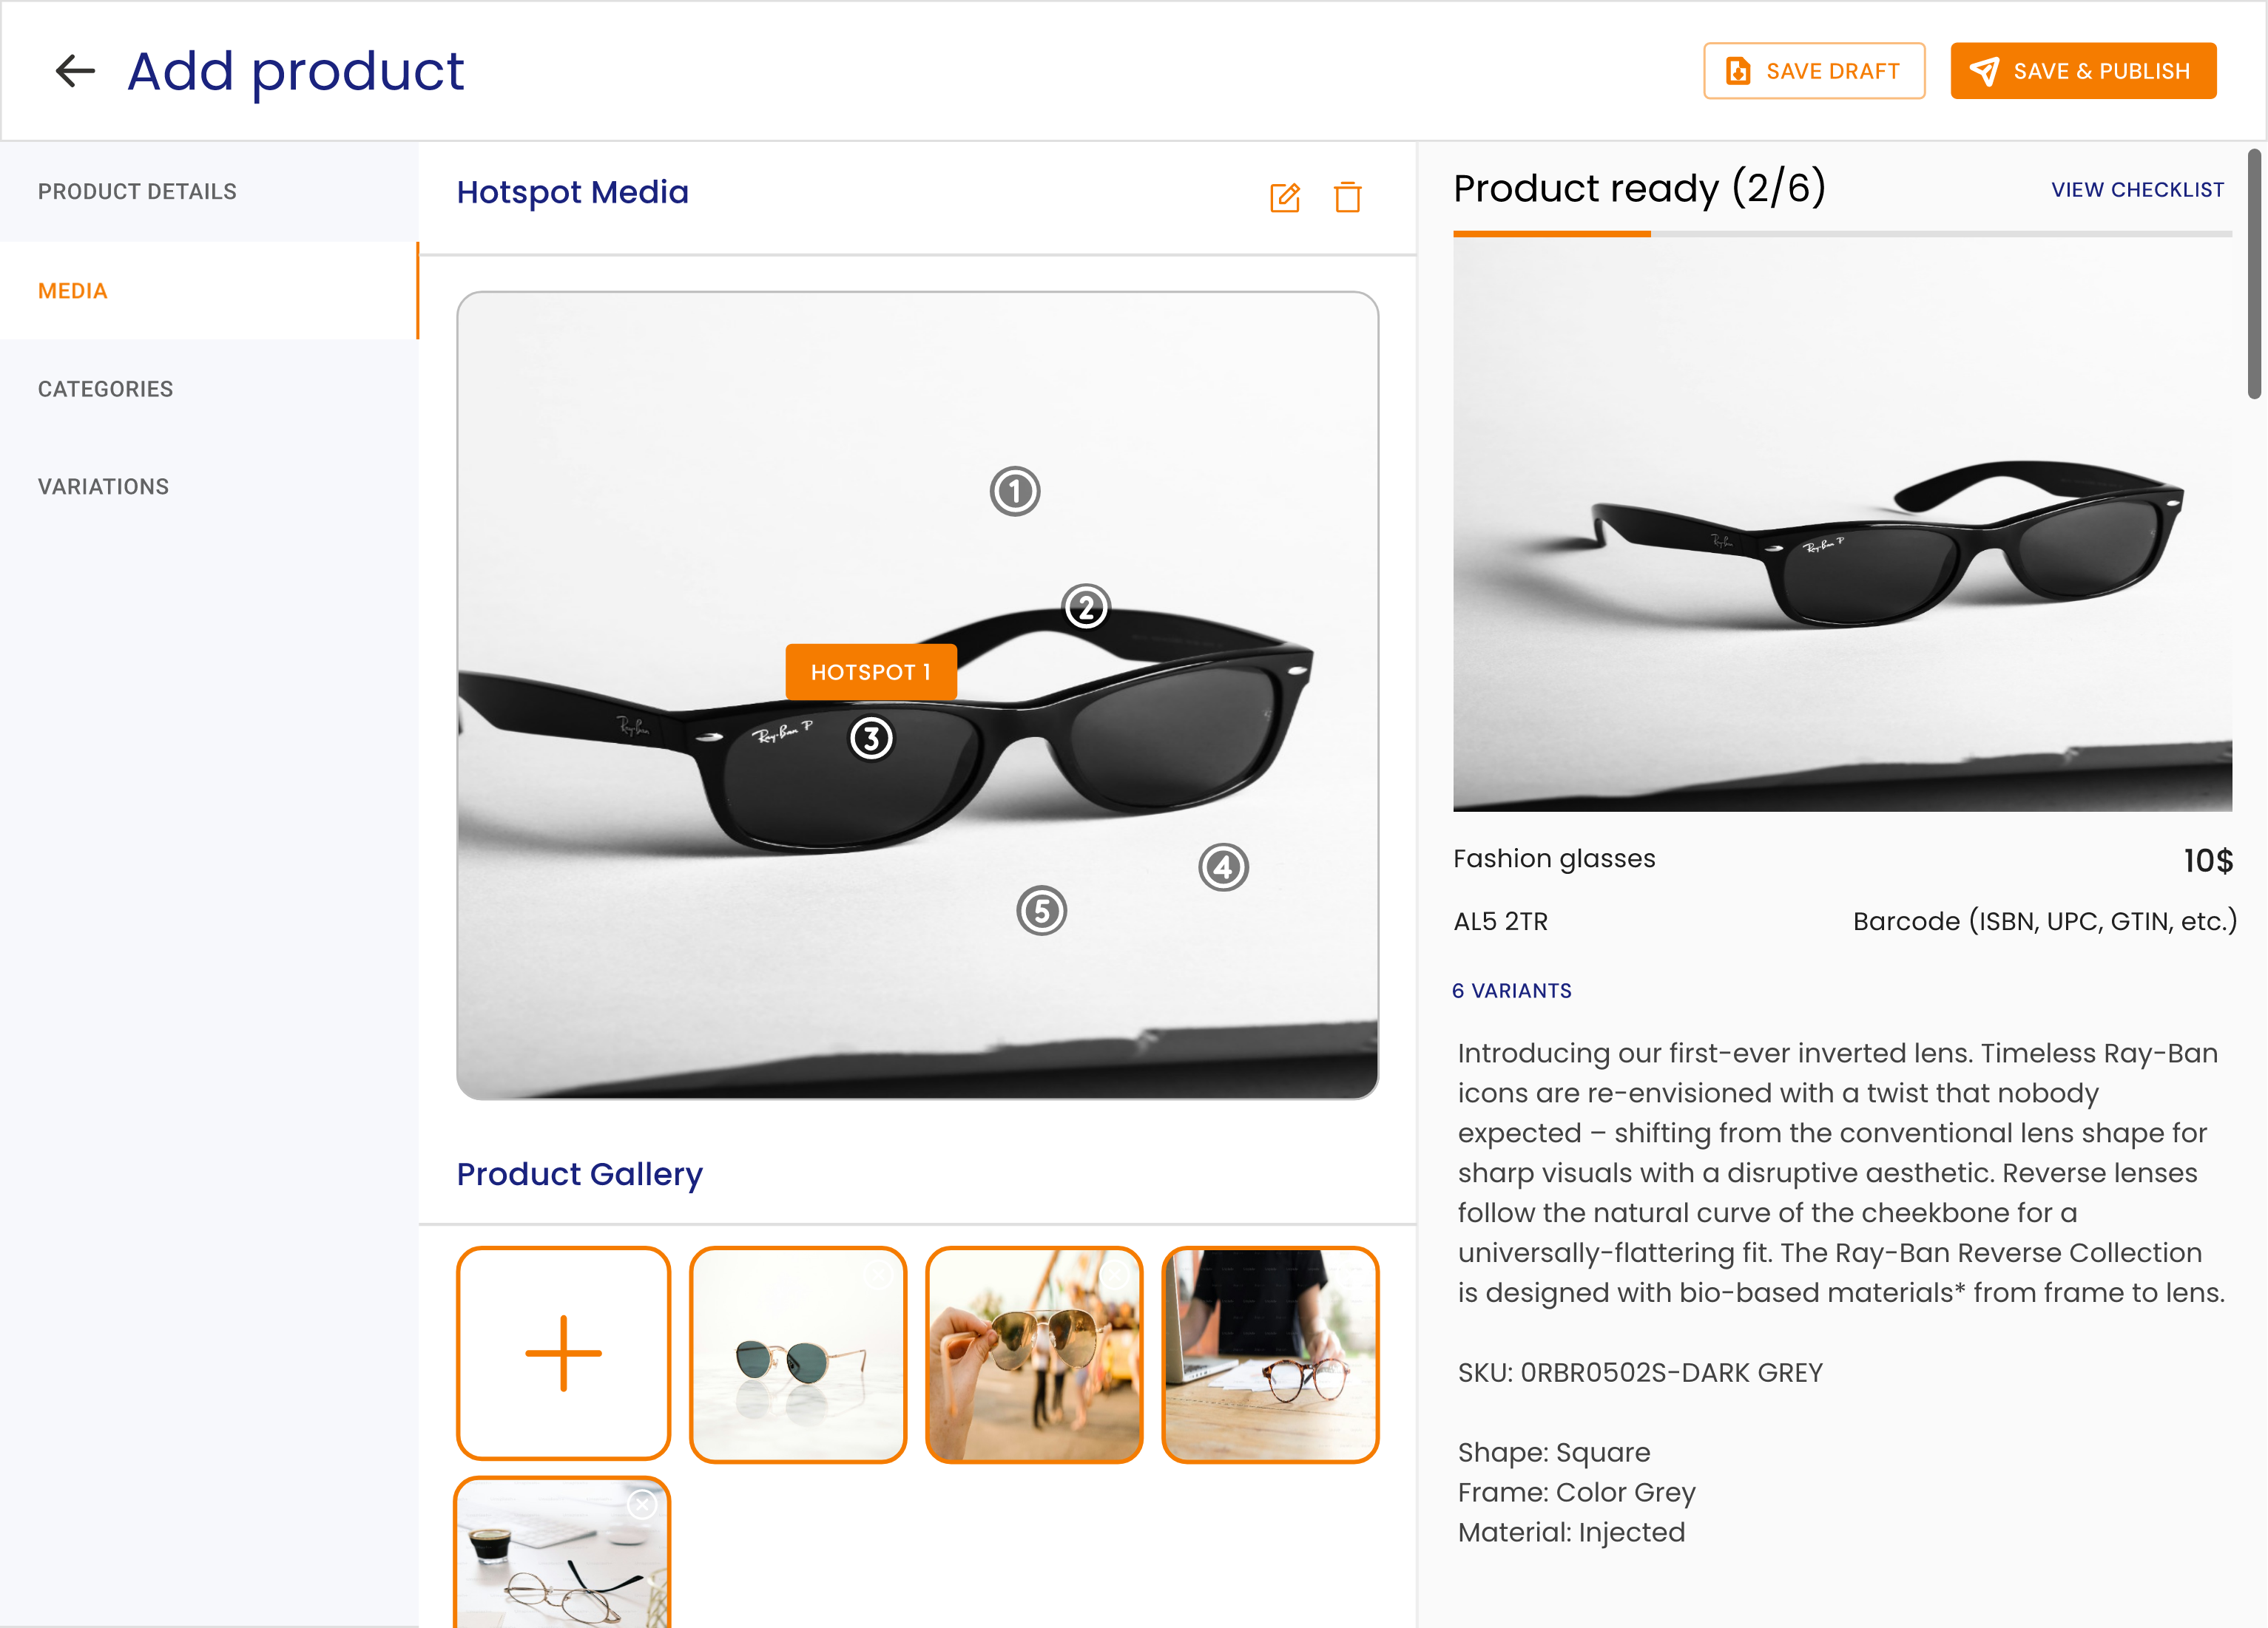Open the View Checklist link

[2137, 190]
